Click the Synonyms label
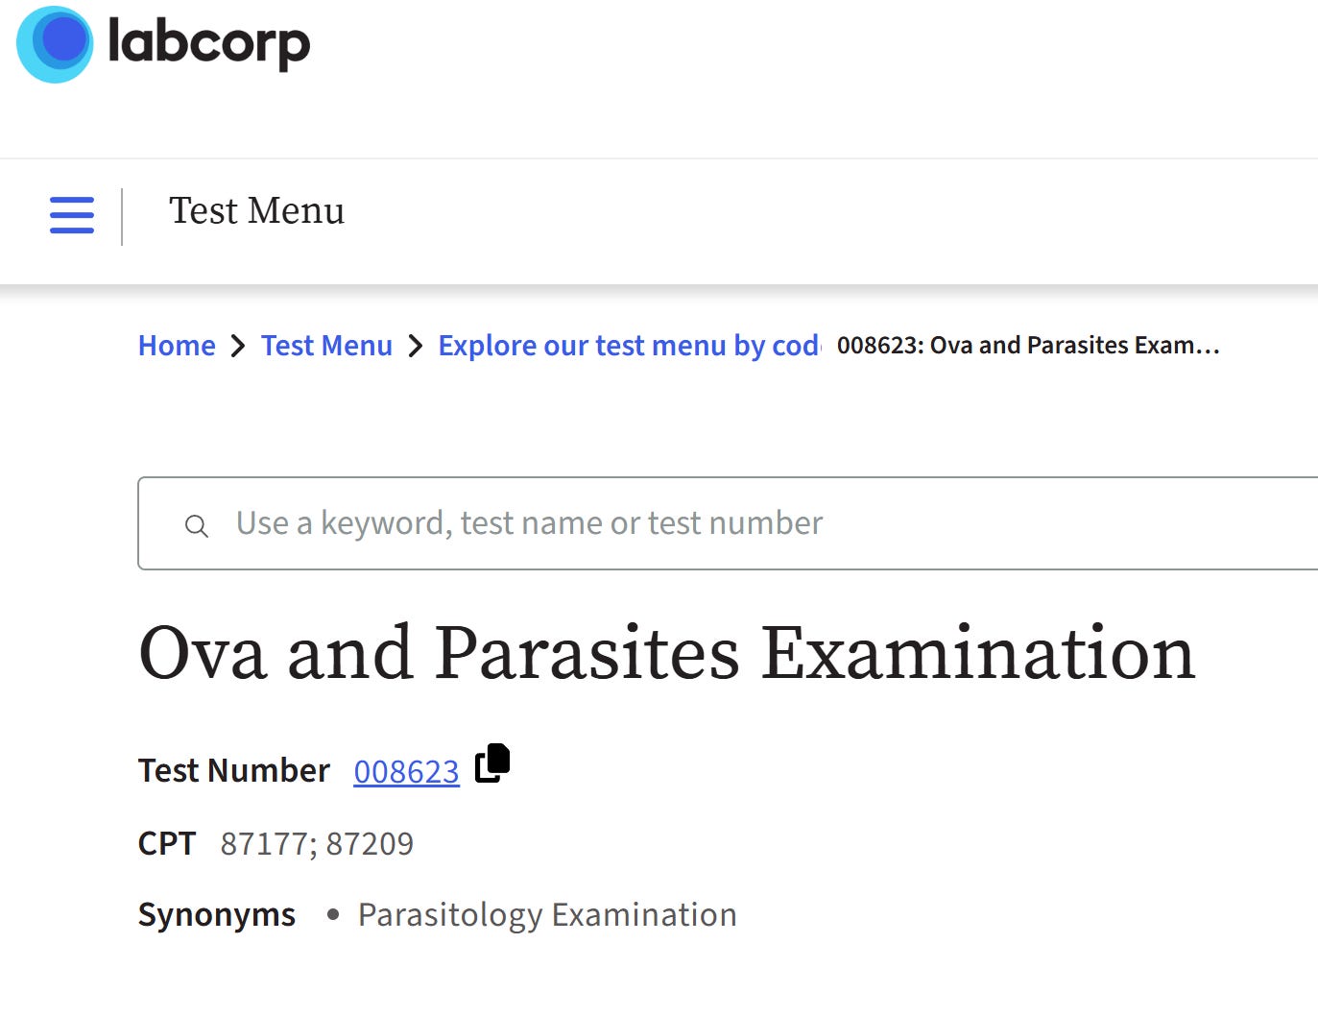This screenshot has height=1016, width=1318. point(217,914)
